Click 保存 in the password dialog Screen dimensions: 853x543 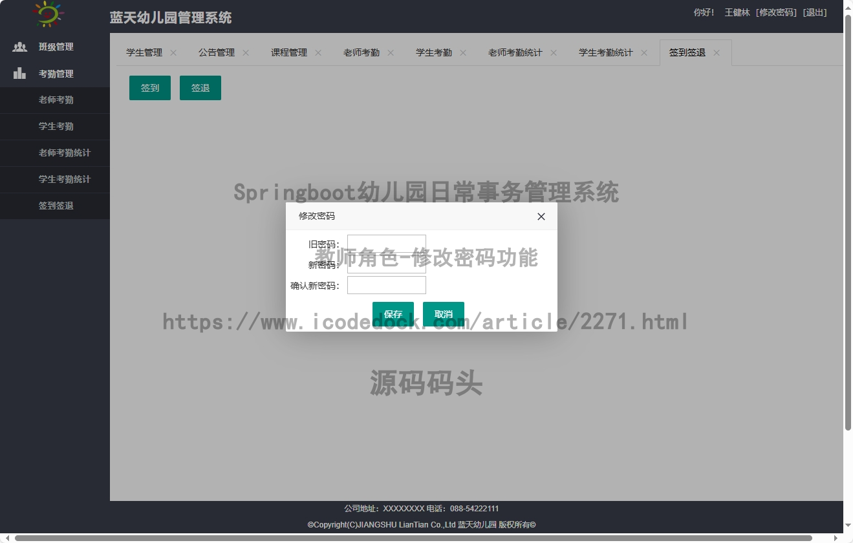(x=393, y=314)
